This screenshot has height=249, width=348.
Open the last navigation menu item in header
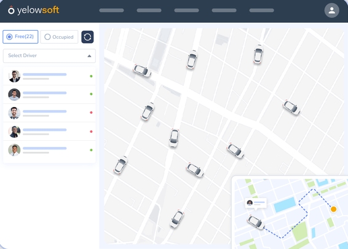point(261,10)
